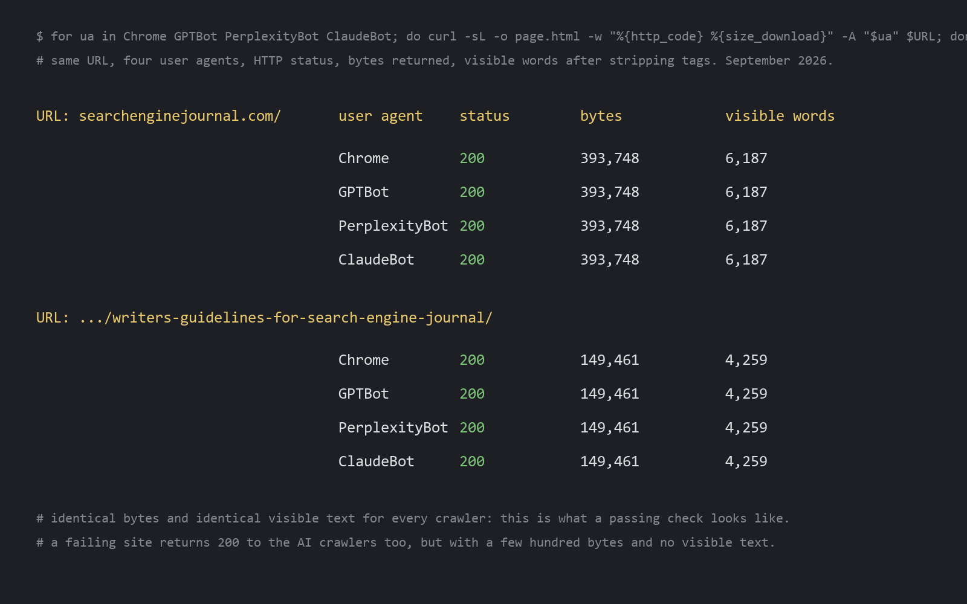Click 149,461 bytes in PerplexityBot row
The image size is (967, 604).
(x=610, y=428)
